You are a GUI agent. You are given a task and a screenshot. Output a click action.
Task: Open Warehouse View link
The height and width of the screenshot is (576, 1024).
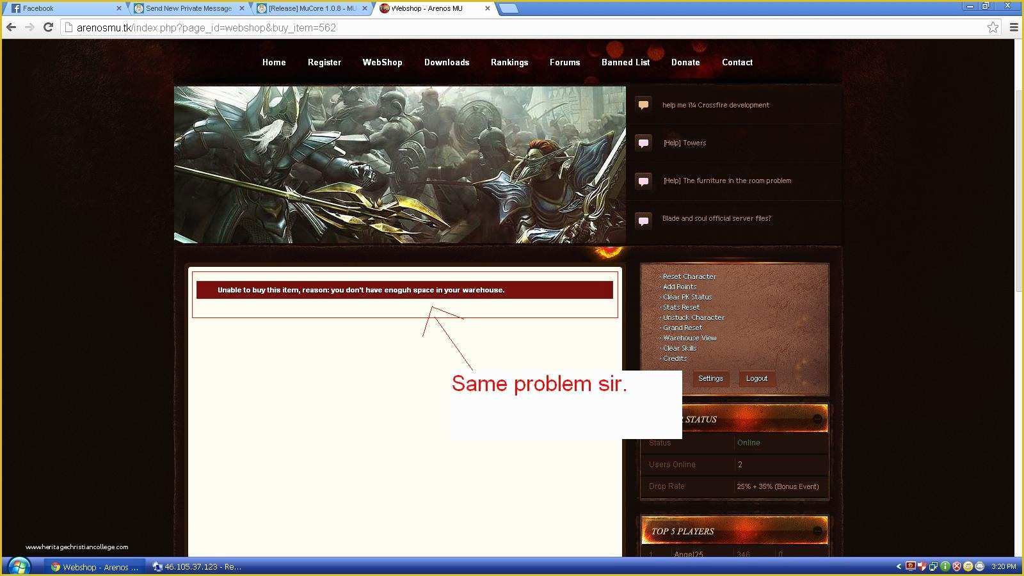point(689,338)
